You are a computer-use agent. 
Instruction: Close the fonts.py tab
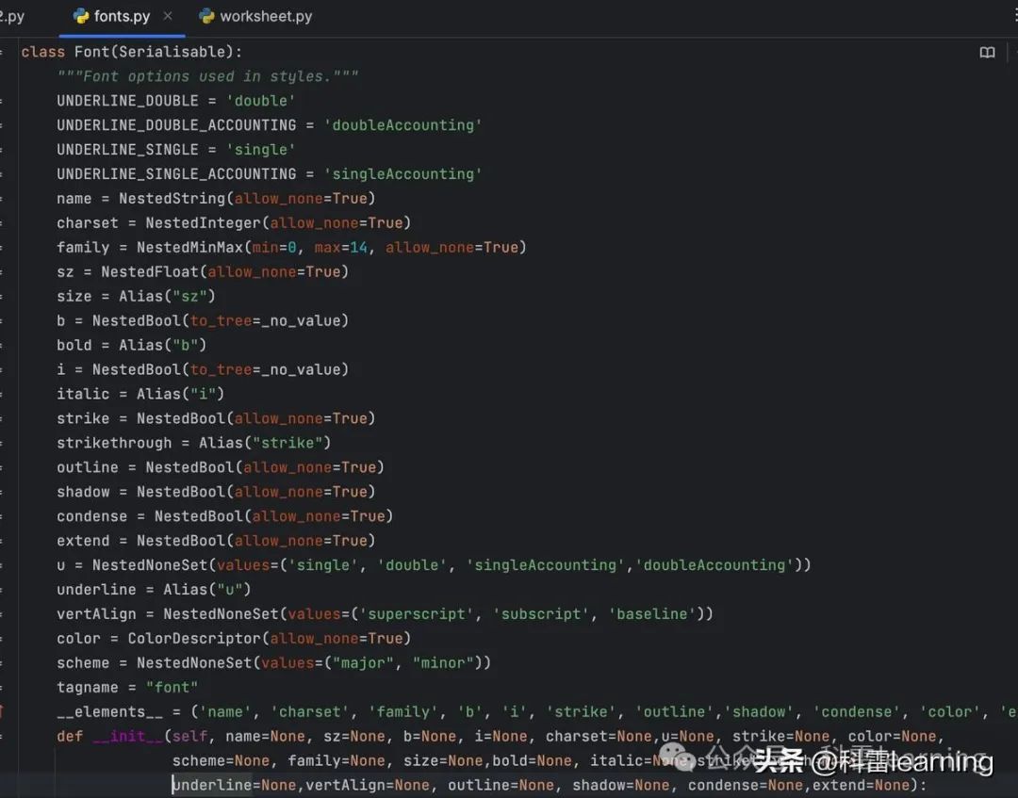coord(168,16)
